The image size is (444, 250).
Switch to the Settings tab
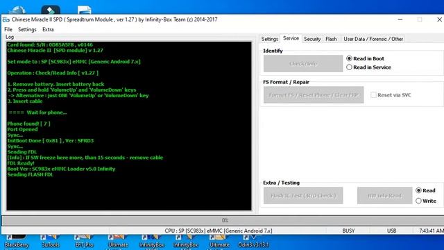tap(270, 39)
